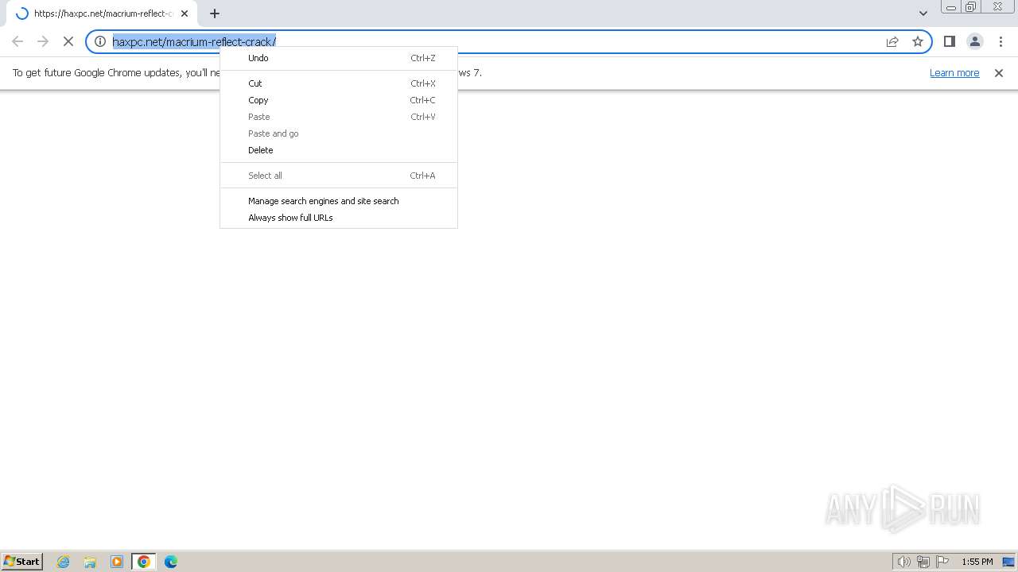Open Chrome profile menu

(975, 41)
